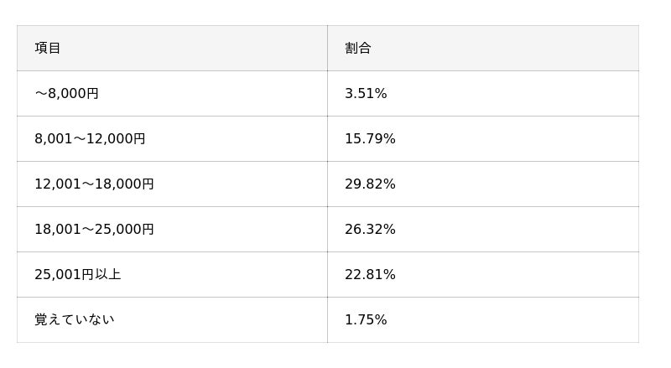
Task: Select the 25,001円以上 cell
Action: (x=78, y=275)
